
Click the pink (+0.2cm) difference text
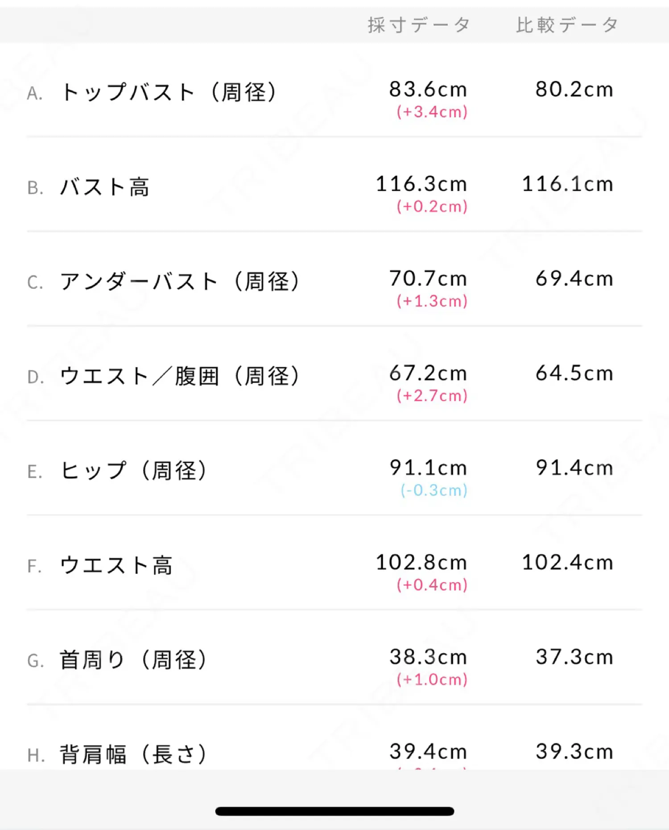click(x=432, y=206)
